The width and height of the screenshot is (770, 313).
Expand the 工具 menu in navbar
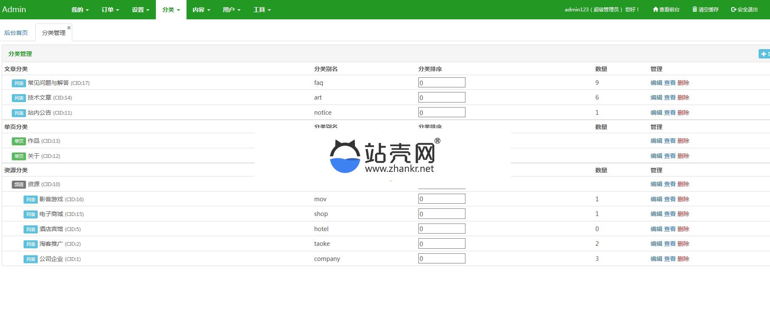pos(262,10)
